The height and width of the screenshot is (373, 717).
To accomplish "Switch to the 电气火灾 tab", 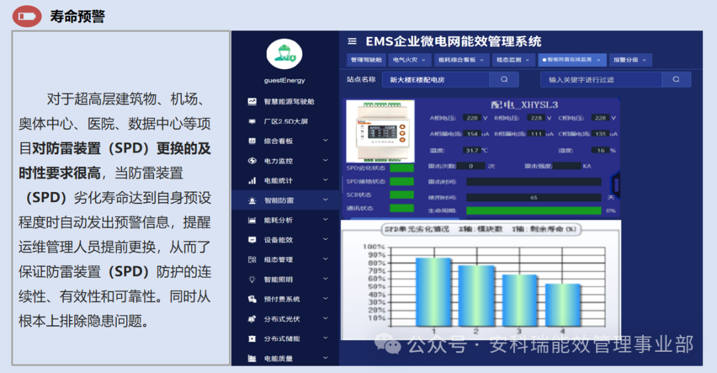I will click(x=409, y=60).
